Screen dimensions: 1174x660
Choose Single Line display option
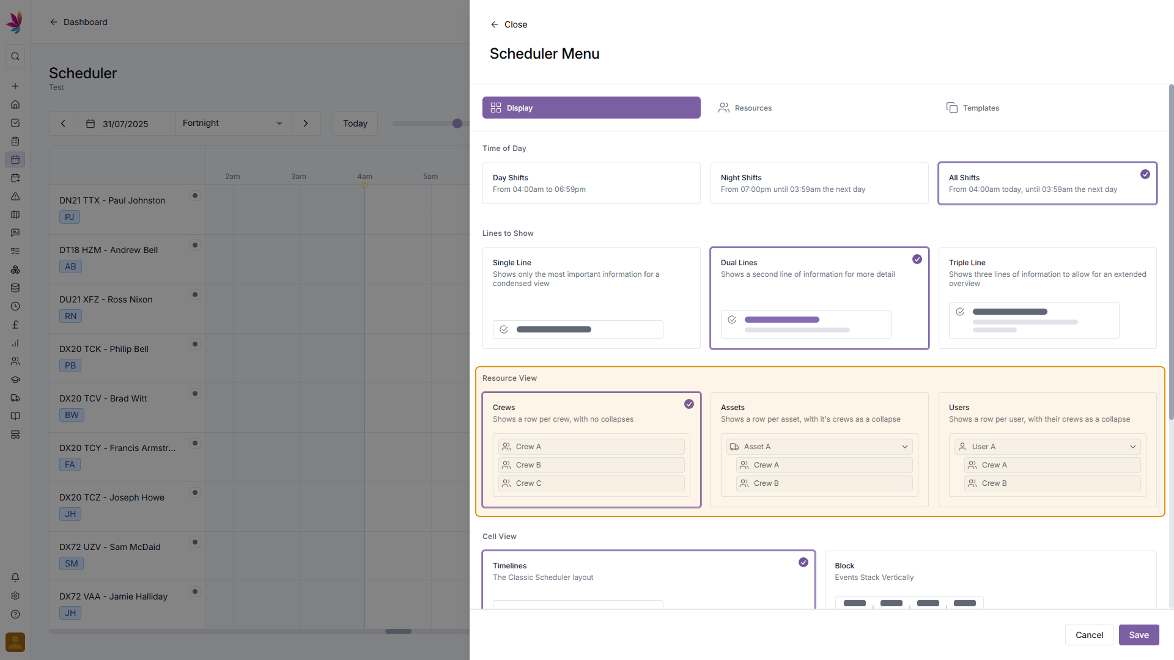point(591,298)
